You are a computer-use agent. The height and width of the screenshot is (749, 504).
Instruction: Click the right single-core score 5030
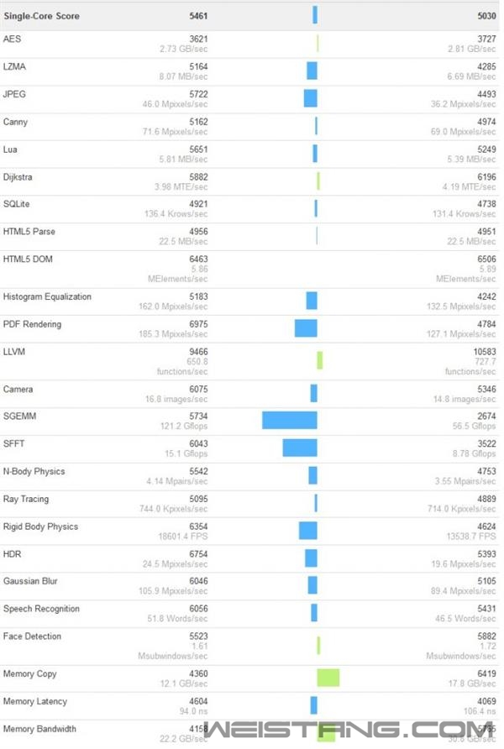pos(485,16)
